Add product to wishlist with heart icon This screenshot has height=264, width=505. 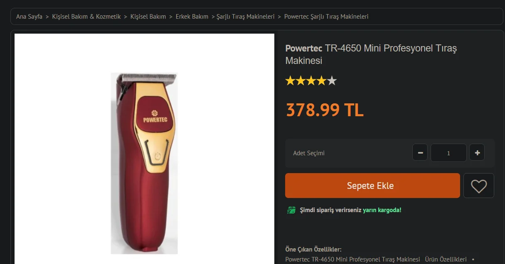pyautogui.click(x=478, y=186)
